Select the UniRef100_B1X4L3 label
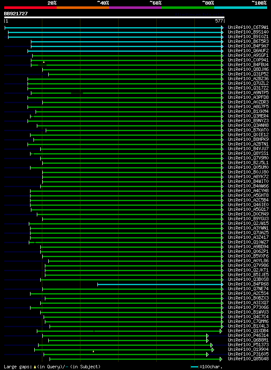The width and height of the screenshot is (271, 370). coord(248,326)
